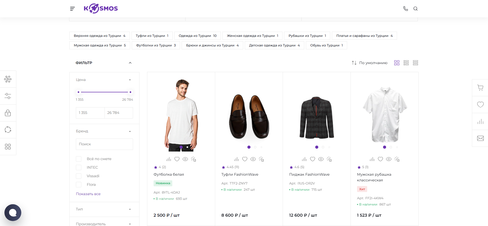Open search via the magnifier icon
This screenshot has height=226, width=488.
tap(416, 9)
